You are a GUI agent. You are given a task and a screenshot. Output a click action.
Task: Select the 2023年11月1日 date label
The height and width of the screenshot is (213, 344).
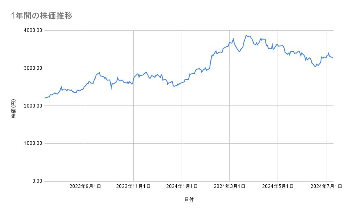(x=133, y=186)
